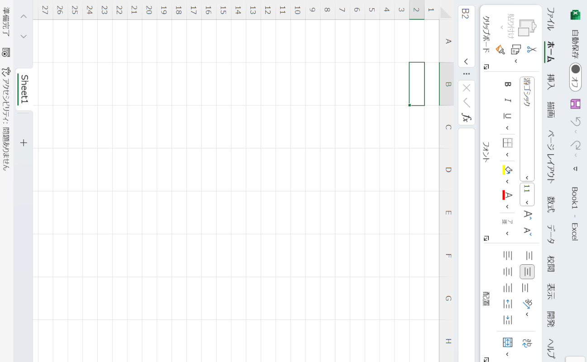Open the font size 11 dropdown
This screenshot has height=362, width=587.
[x=527, y=202]
